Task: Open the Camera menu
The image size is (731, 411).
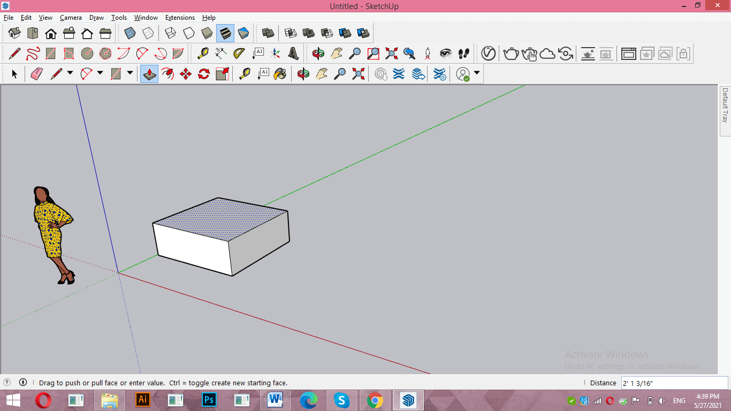Action: [71, 18]
